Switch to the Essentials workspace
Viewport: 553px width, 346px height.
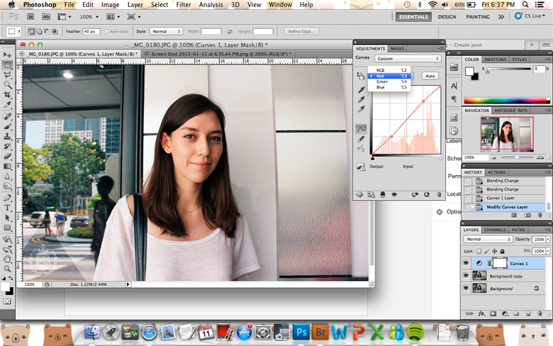coord(413,17)
